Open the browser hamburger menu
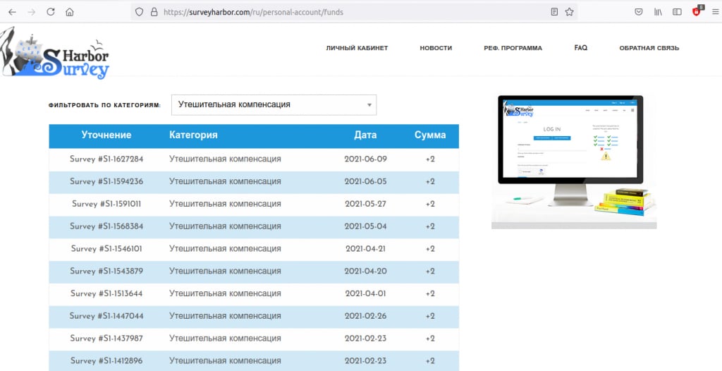This screenshot has height=371, width=722. pos(715,12)
